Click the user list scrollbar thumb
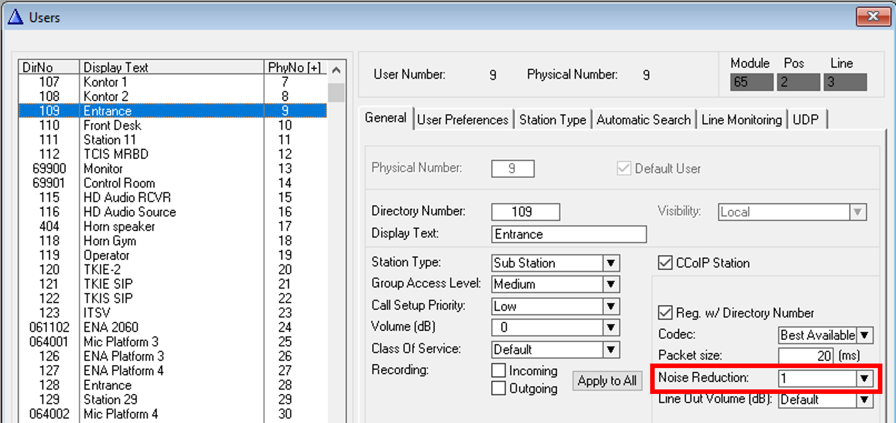This screenshot has height=423, width=896. point(336,92)
